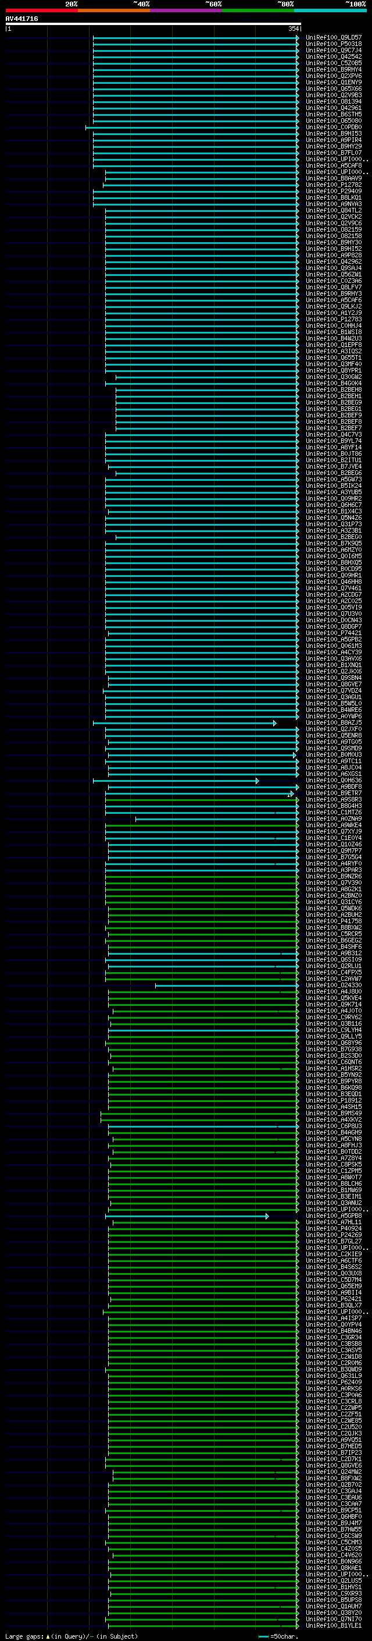The width and height of the screenshot is (372, 1641).
Task: Select the UniRef100_P12782 label
Action: [333, 185]
